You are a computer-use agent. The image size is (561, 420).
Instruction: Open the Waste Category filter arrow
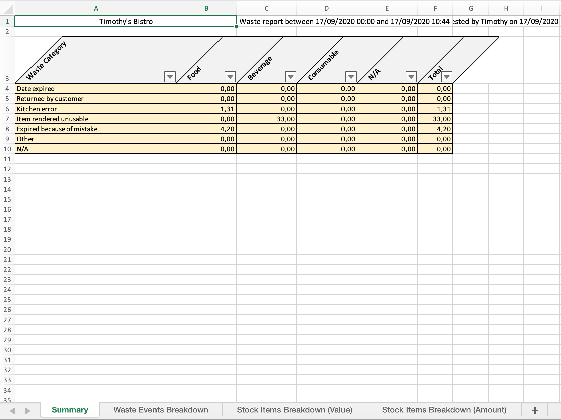pyautogui.click(x=170, y=76)
